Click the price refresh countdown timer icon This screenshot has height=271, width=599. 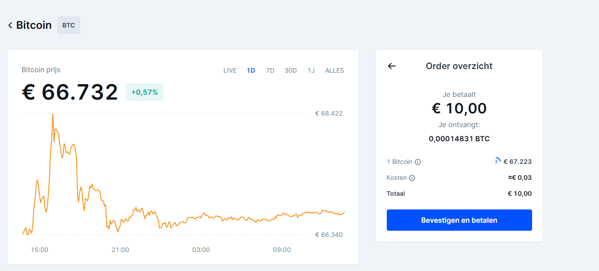click(497, 161)
